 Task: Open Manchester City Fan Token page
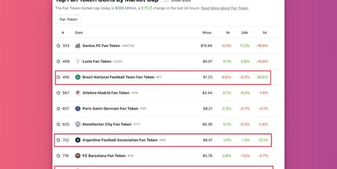click(x=107, y=124)
